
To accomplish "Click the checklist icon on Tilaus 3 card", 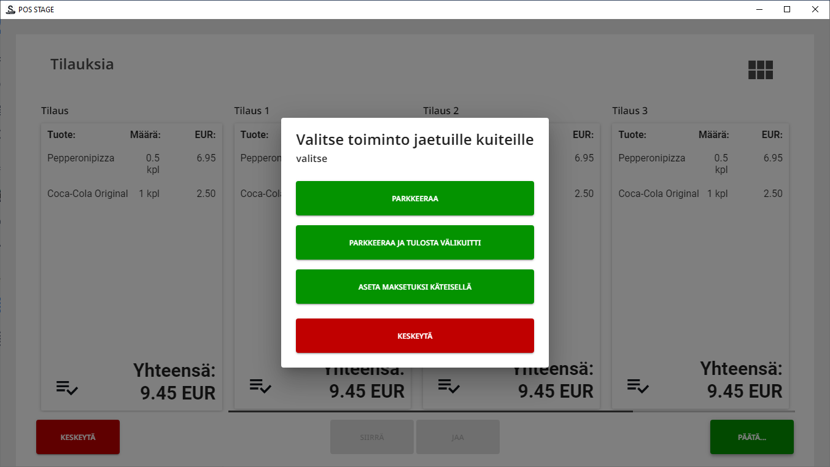I will (x=638, y=387).
